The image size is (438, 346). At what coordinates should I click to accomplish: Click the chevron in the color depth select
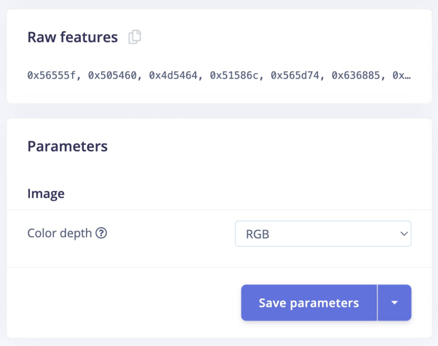click(x=403, y=234)
